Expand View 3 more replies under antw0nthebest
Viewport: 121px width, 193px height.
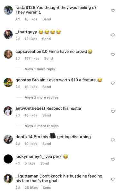point(42,126)
